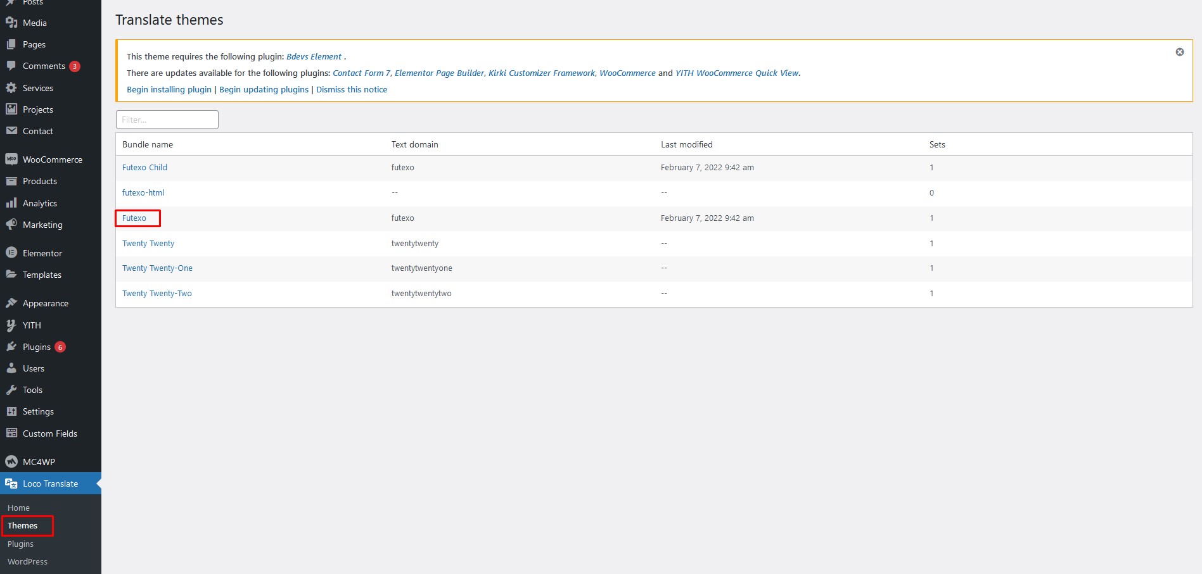Open the Comments menu item
The width and height of the screenshot is (1202, 574).
point(44,66)
